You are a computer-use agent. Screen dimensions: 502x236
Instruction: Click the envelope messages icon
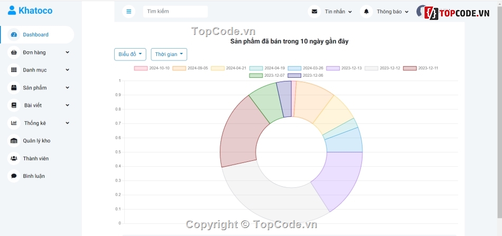pos(314,11)
